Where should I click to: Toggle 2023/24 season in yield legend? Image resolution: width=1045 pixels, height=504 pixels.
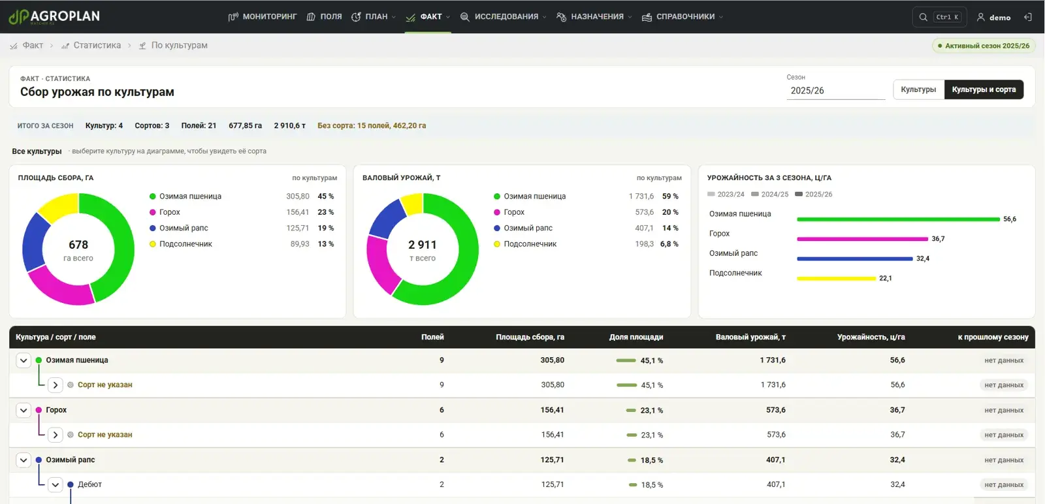[726, 194]
